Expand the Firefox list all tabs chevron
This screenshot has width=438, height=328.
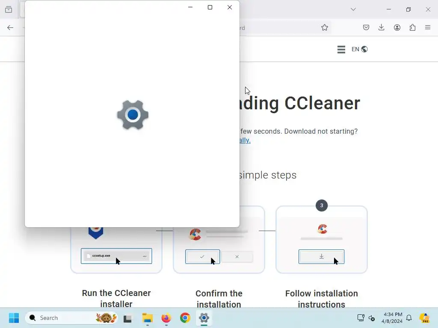[353, 9]
